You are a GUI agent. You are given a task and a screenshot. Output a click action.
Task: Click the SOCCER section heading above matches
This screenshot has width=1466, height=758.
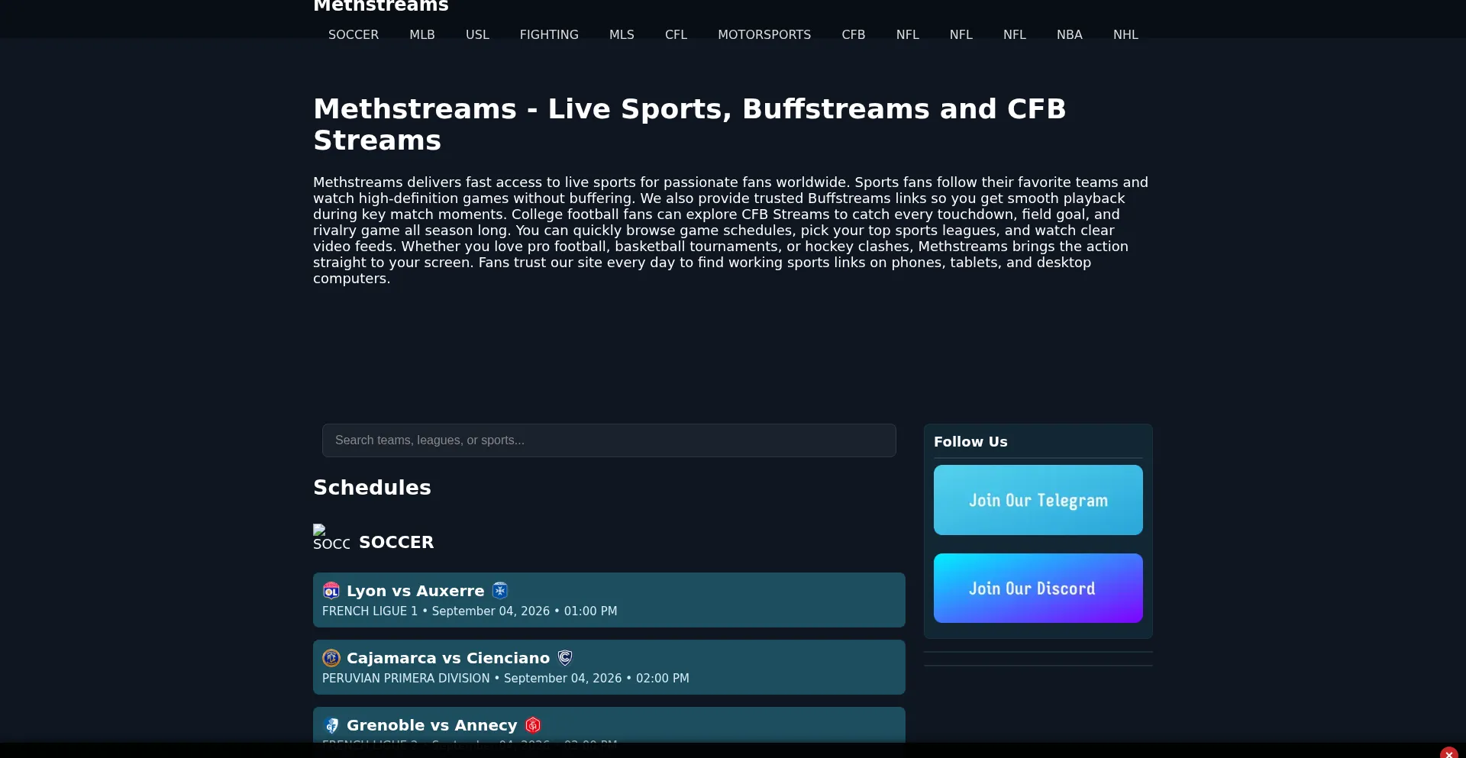pyautogui.click(x=396, y=542)
